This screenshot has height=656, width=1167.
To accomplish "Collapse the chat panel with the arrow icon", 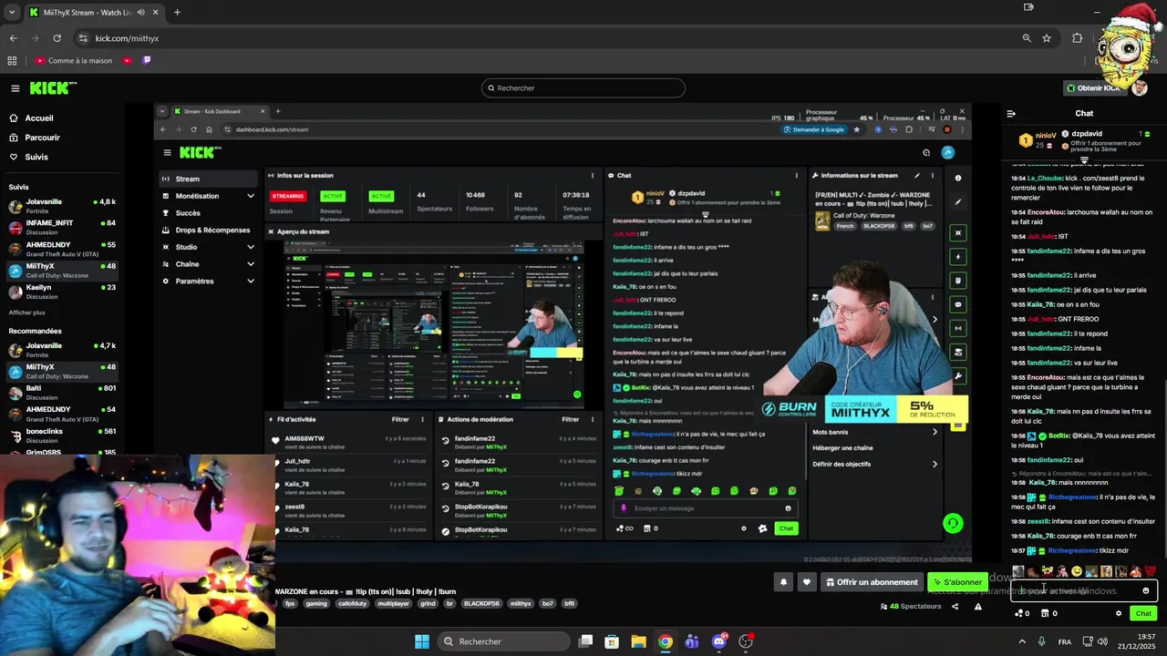I will coord(1011,114).
